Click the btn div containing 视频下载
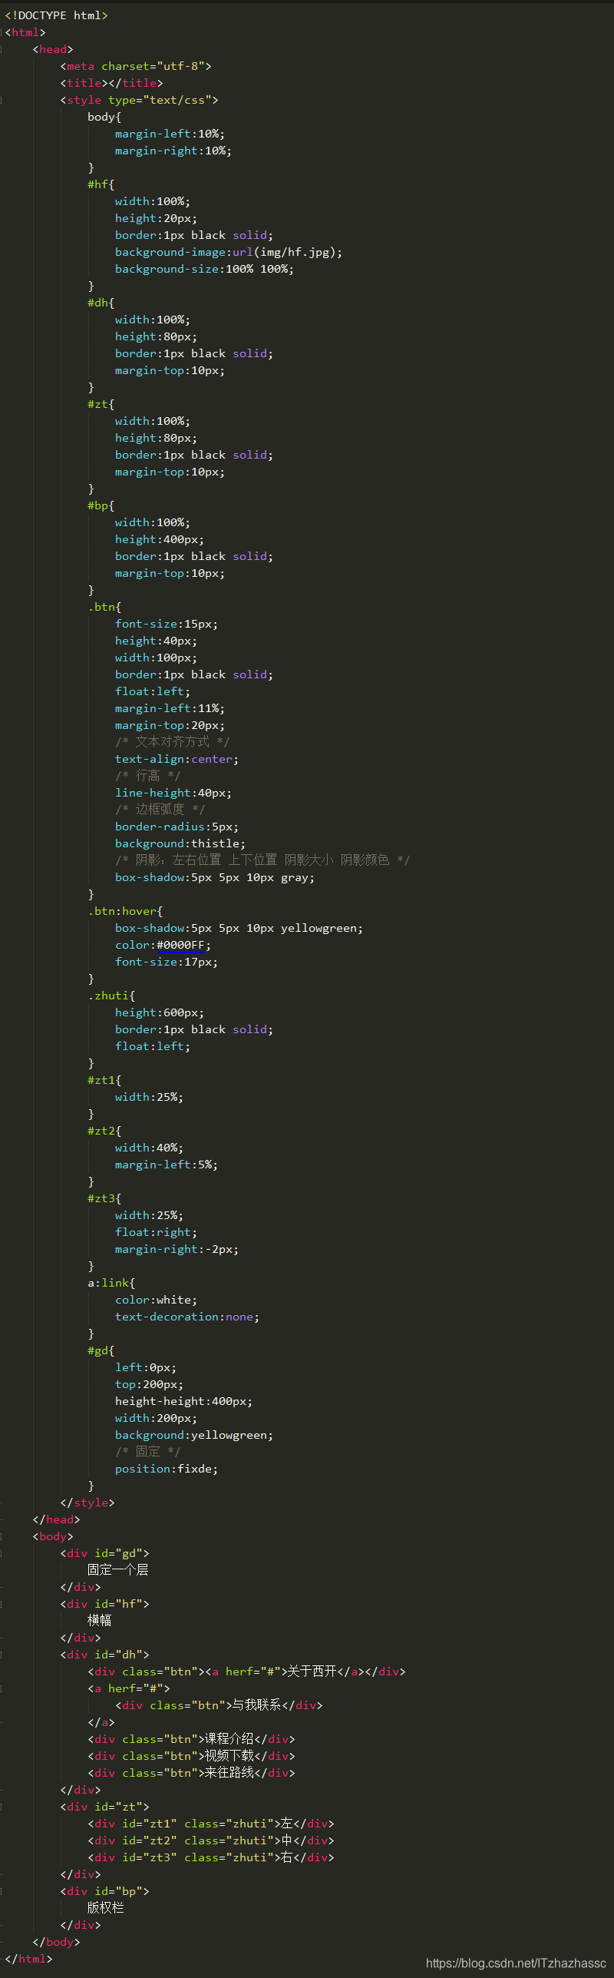This screenshot has height=1978, width=614. click(191, 1756)
